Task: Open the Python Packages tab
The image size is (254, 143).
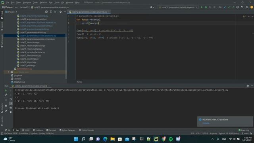Action: point(67,130)
